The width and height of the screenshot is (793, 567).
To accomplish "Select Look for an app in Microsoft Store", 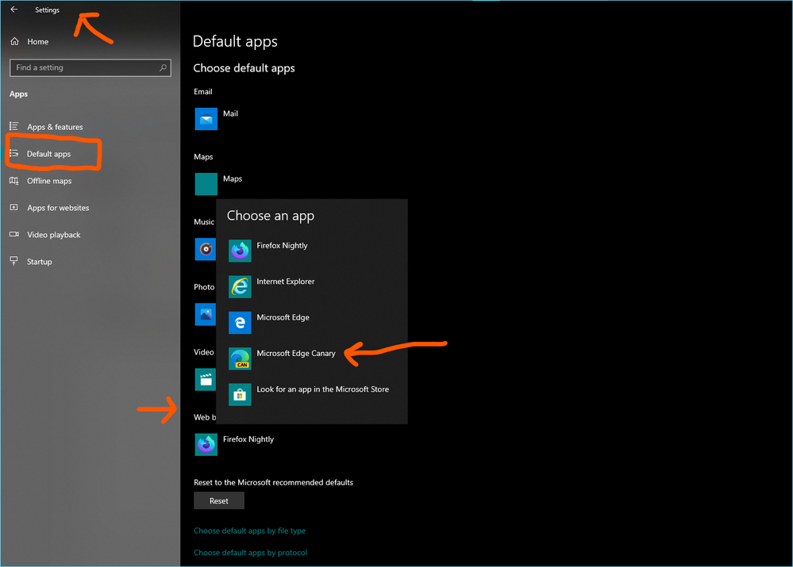I will (x=322, y=389).
